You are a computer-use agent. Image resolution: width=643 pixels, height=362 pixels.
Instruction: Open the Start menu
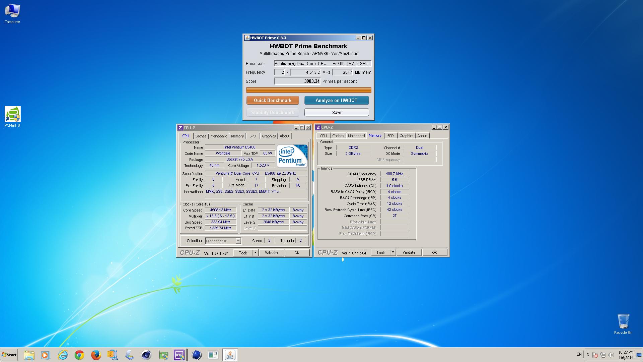(x=9, y=355)
